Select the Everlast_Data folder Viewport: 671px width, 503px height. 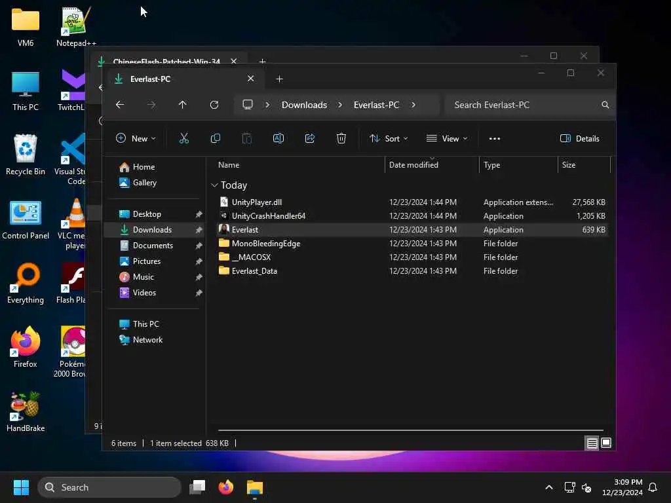(x=412, y=270)
